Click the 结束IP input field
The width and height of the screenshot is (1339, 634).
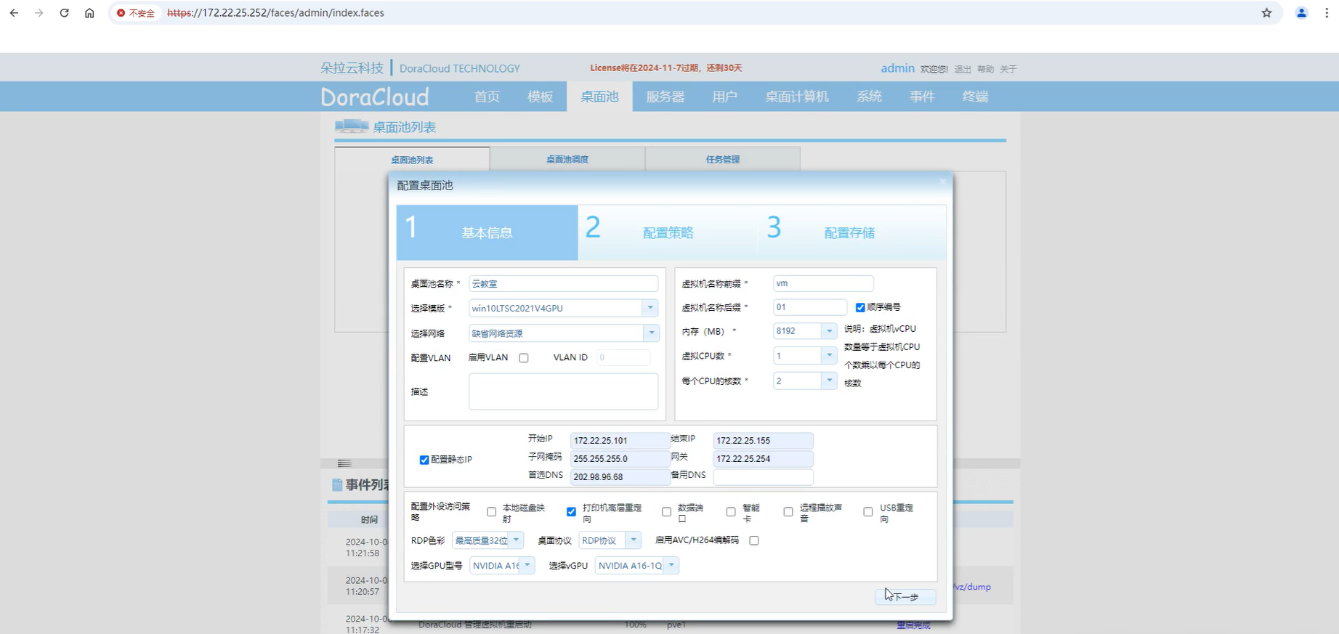point(763,440)
